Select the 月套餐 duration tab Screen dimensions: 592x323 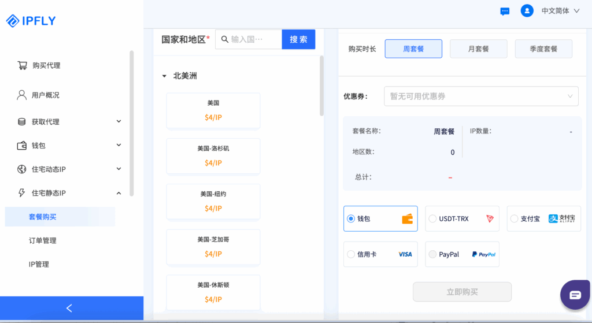point(478,49)
